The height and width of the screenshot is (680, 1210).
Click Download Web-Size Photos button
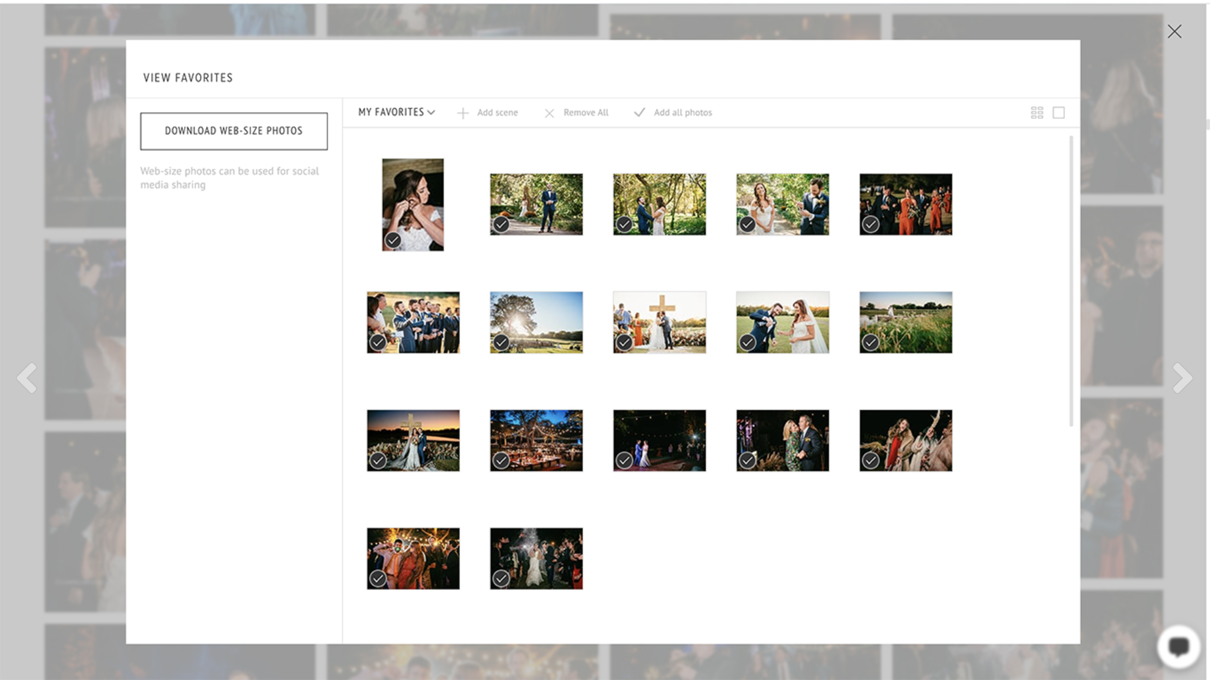tap(234, 131)
